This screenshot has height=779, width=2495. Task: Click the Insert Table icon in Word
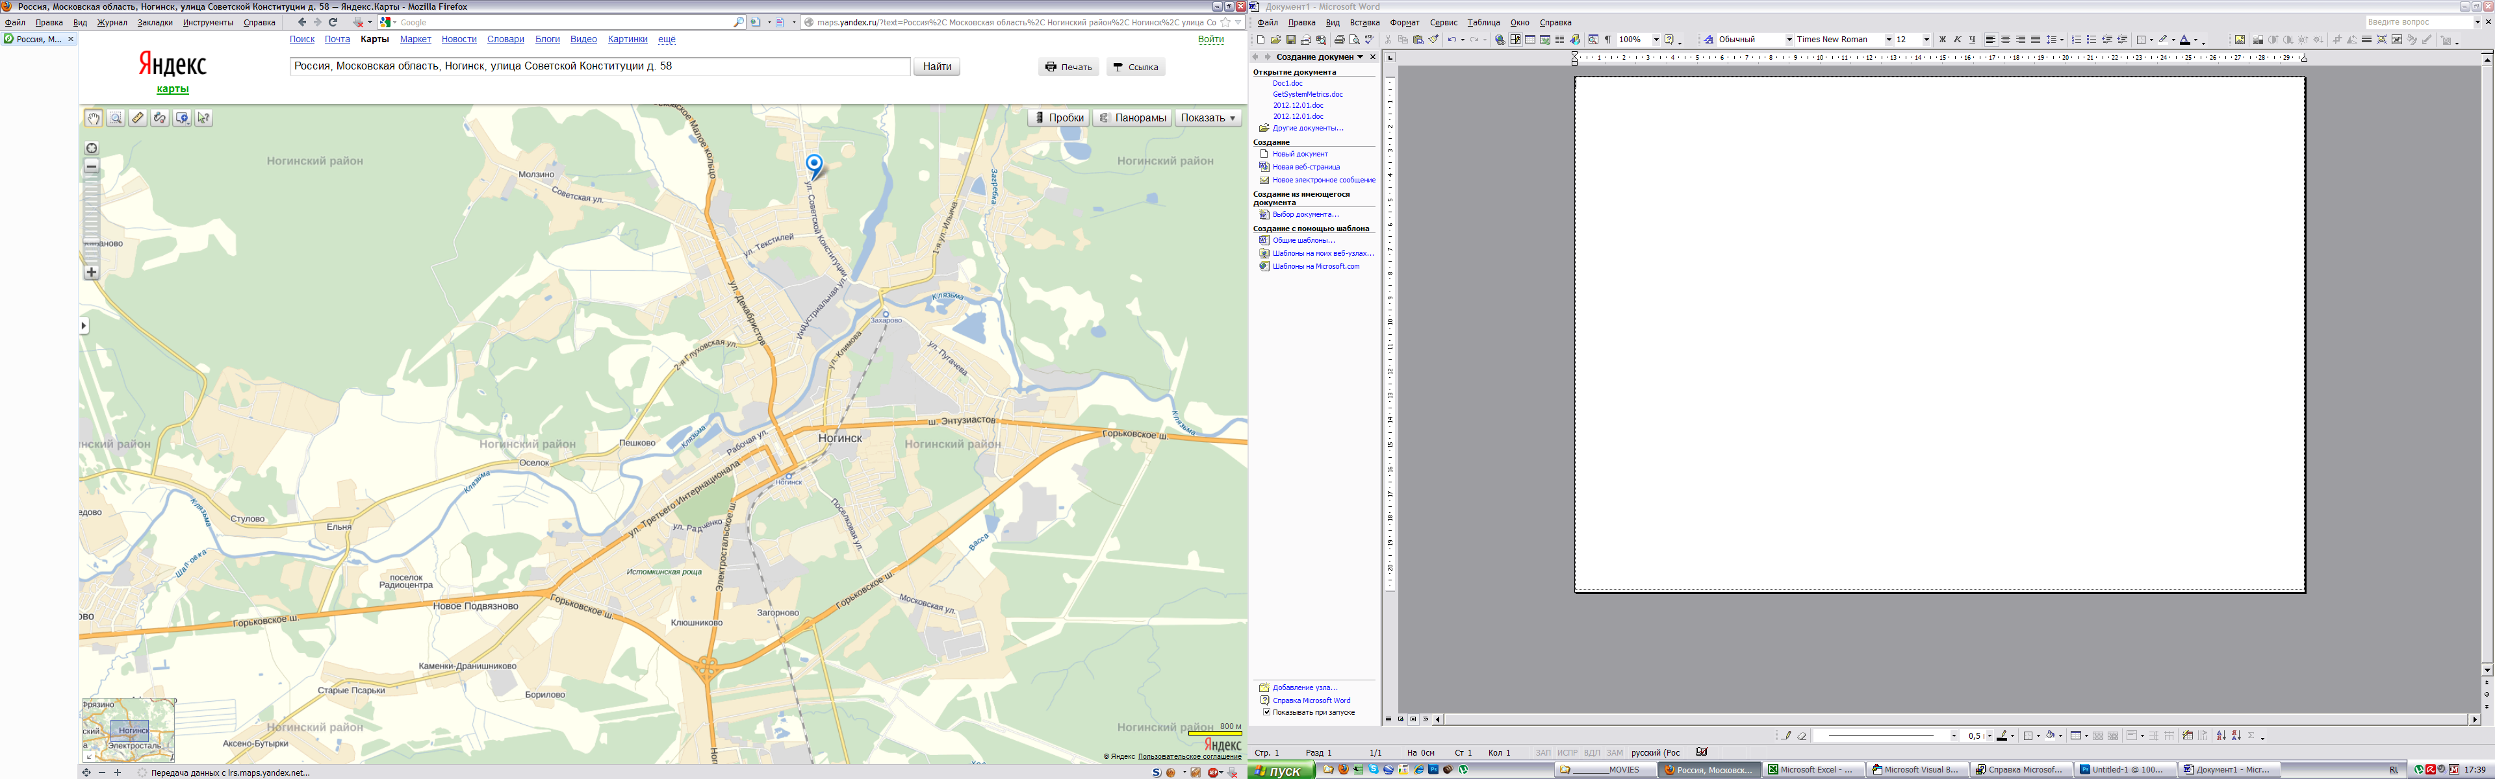(x=1530, y=40)
